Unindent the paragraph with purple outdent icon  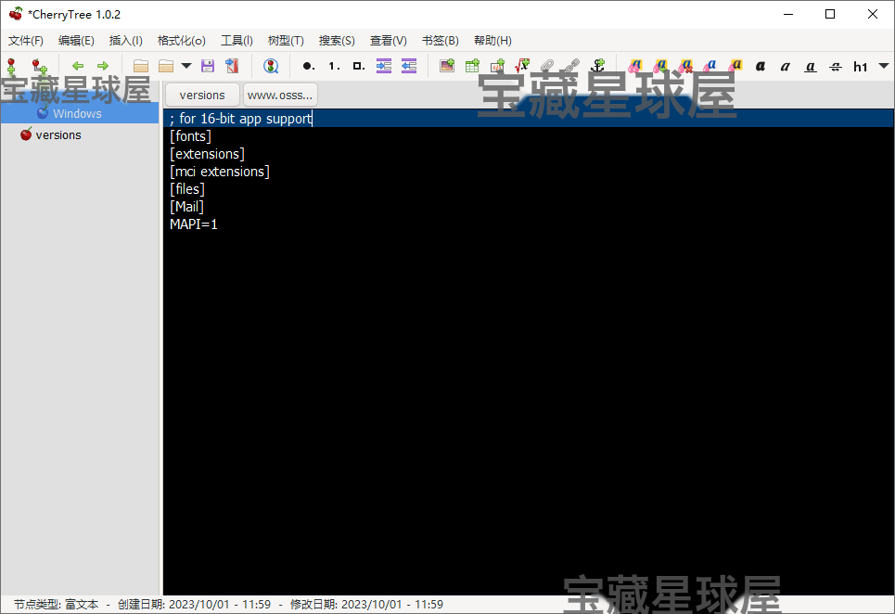click(409, 66)
